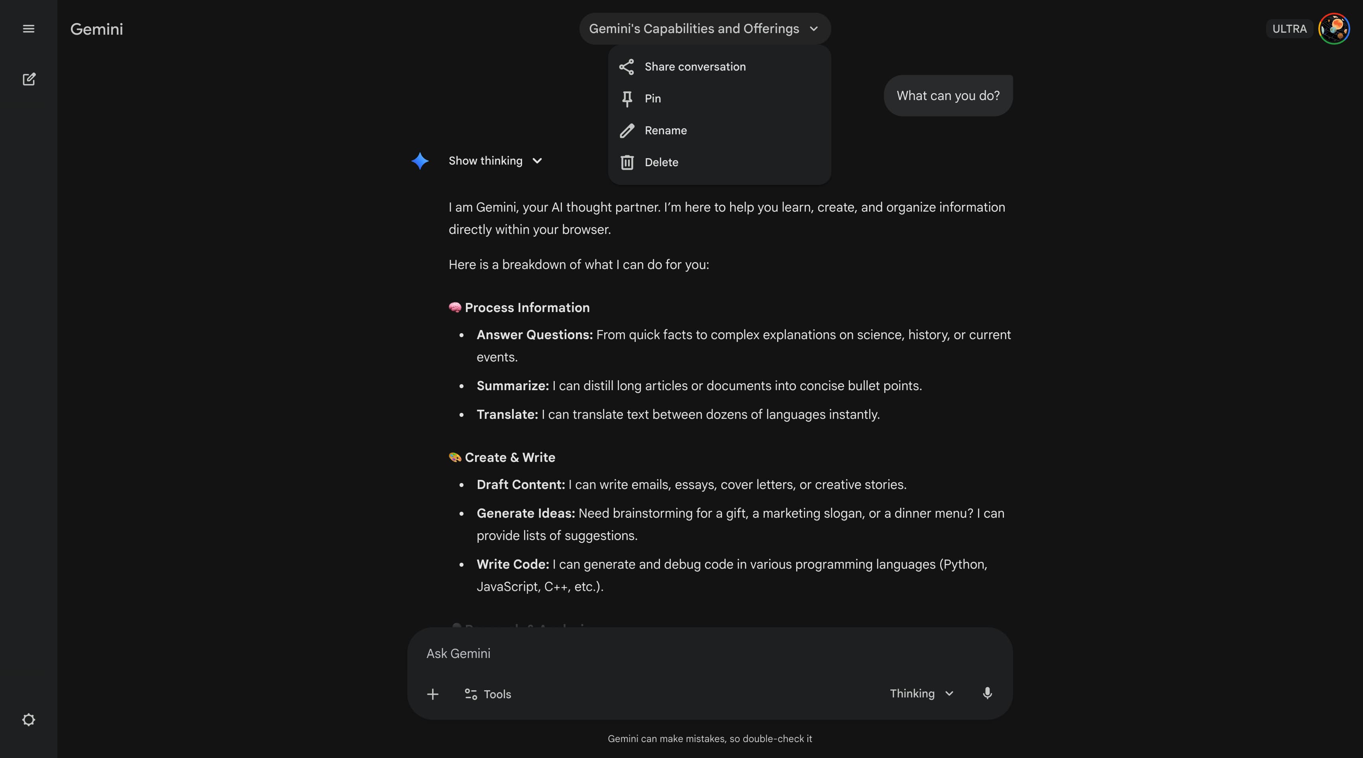
Task: Click the microphone voice input icon
Action: pyautogui.click(x=987, y=693)
